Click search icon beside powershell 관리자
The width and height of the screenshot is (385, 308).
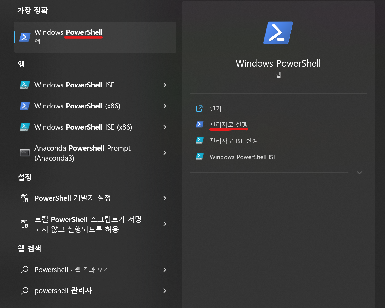(x=25, y=291)
